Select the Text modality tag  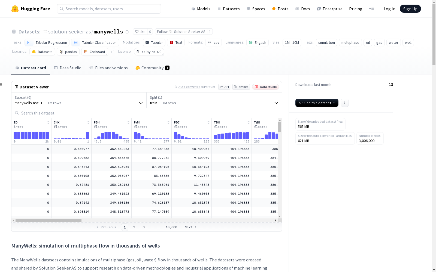(176, 42)
